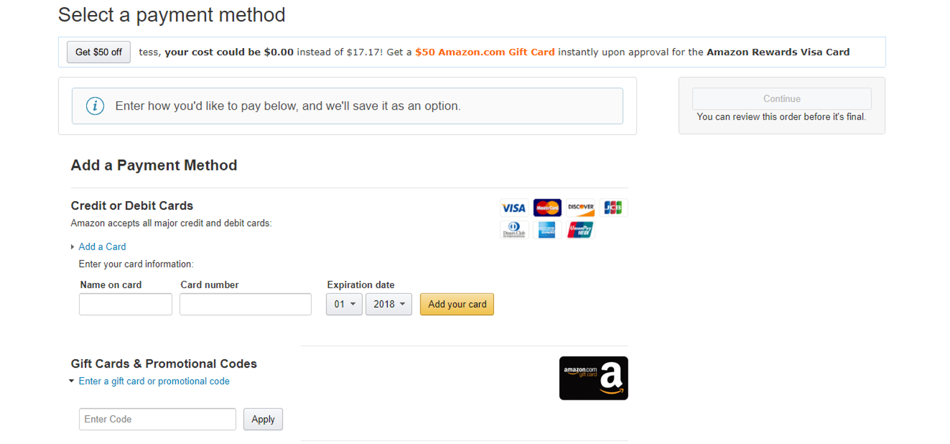Click the Continue button
Image resolution: width=950 pixels, height=444 pixels.
pos(781,99)
